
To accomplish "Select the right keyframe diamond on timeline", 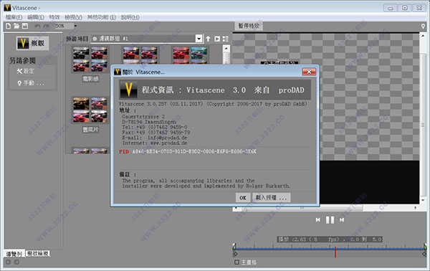I will (x=424, y=255).
